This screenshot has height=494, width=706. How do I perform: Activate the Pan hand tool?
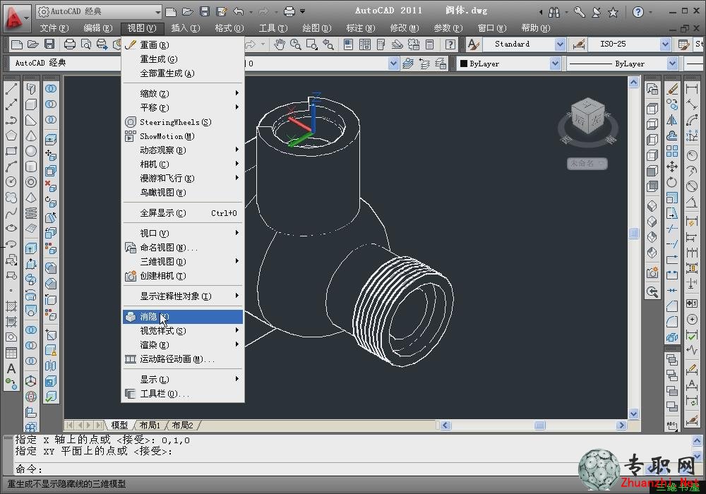click(280, 44)
